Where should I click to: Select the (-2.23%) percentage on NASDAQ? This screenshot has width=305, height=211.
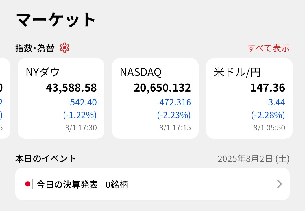[174, 115]
